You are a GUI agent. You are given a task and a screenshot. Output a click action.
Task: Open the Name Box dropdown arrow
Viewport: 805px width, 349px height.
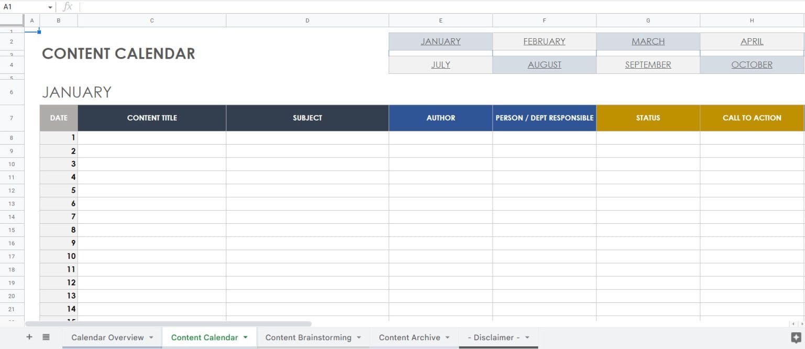(49, 7)
